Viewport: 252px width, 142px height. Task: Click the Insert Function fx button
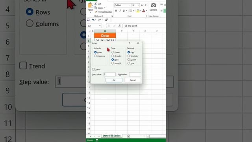coord(119,26)
